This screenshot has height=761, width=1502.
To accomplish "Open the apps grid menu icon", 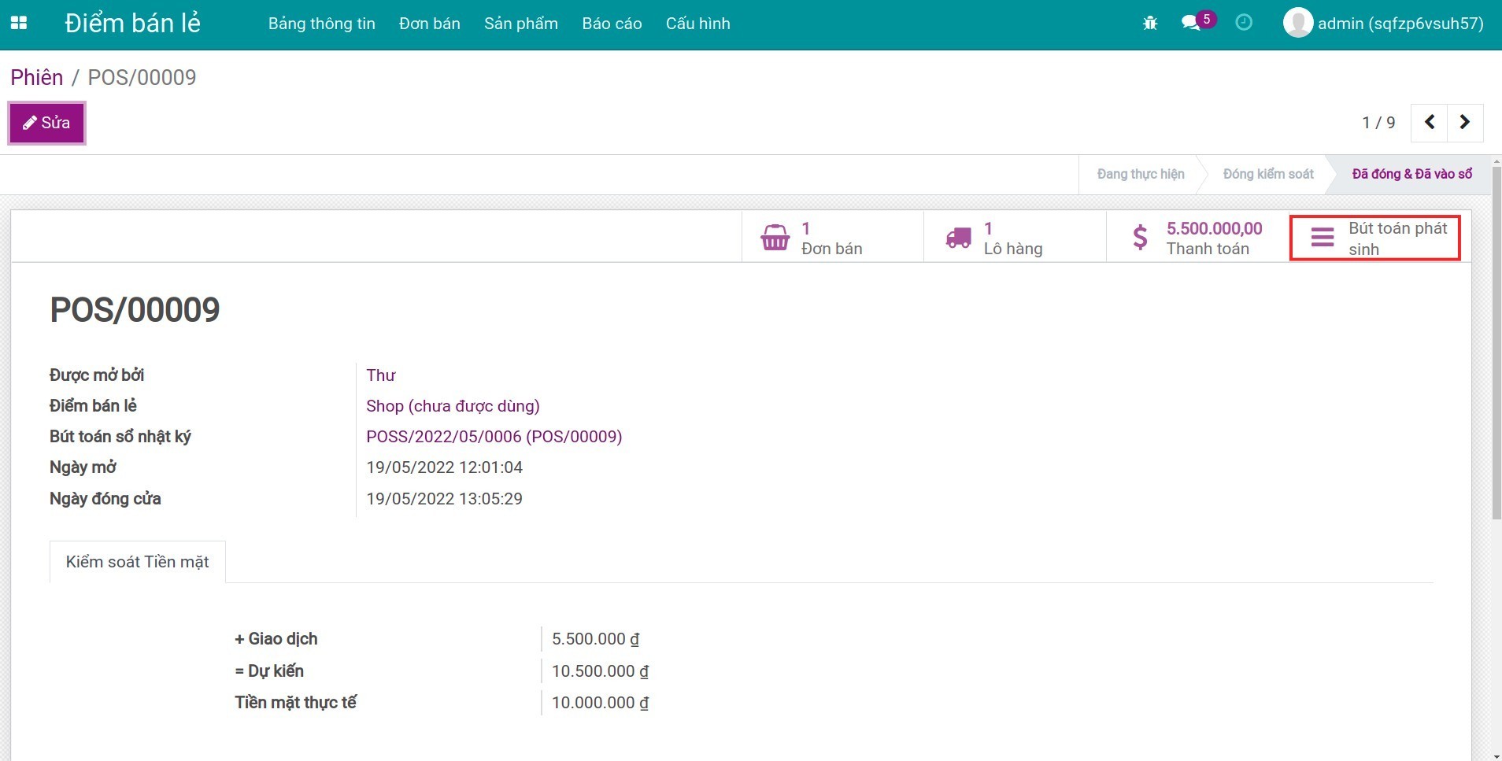I will click(x=19, y=24).
